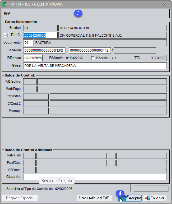Focus the R.U.C. number field
172x204 pixels.
[x=40, y=35]
